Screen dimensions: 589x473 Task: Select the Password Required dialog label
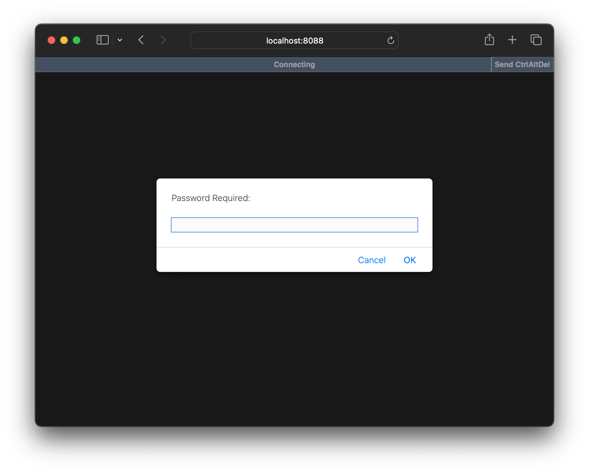click(x=211, y=198)
